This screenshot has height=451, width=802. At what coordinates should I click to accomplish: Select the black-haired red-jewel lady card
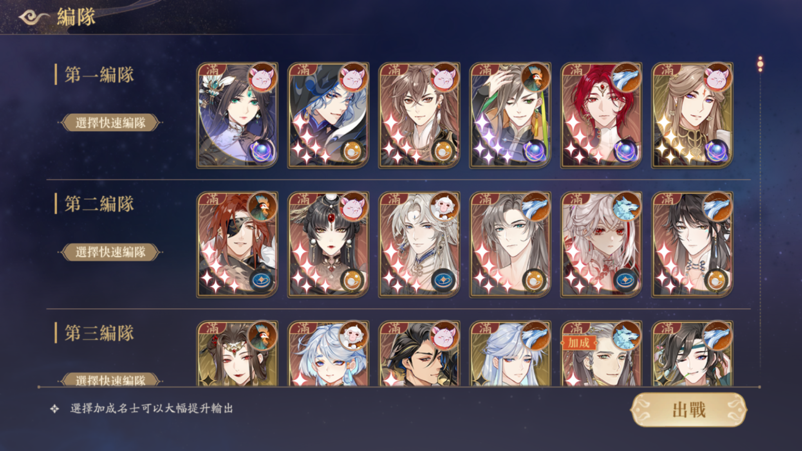[x=328, y=244]
